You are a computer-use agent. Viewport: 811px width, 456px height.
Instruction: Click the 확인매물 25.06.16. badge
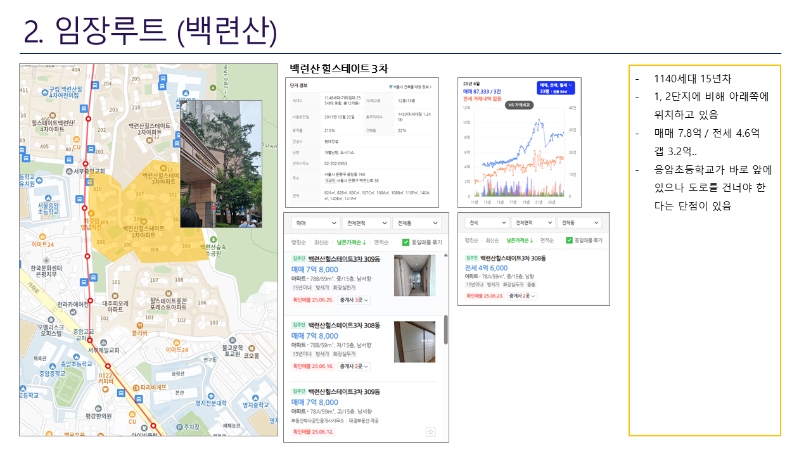[x=313, y=366]
